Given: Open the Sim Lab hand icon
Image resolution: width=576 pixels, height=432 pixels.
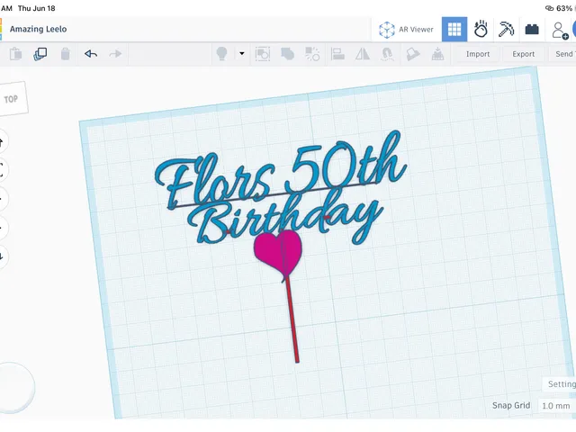Looking at the screenshot, I should tap(481, 30).
